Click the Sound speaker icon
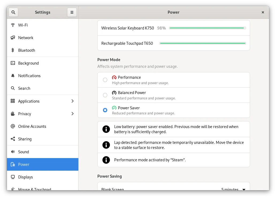The width and height of the screenshot is (276, 198). tap(13, 152)
